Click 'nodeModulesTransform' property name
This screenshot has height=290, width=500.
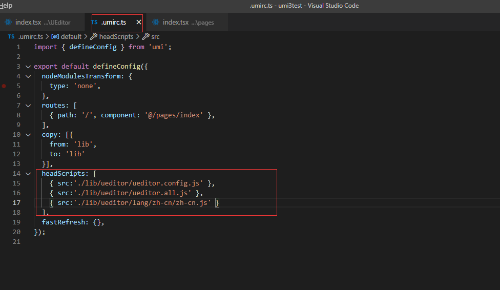81,76
